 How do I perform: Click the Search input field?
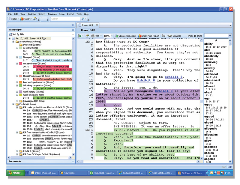[x=65, y=19]
